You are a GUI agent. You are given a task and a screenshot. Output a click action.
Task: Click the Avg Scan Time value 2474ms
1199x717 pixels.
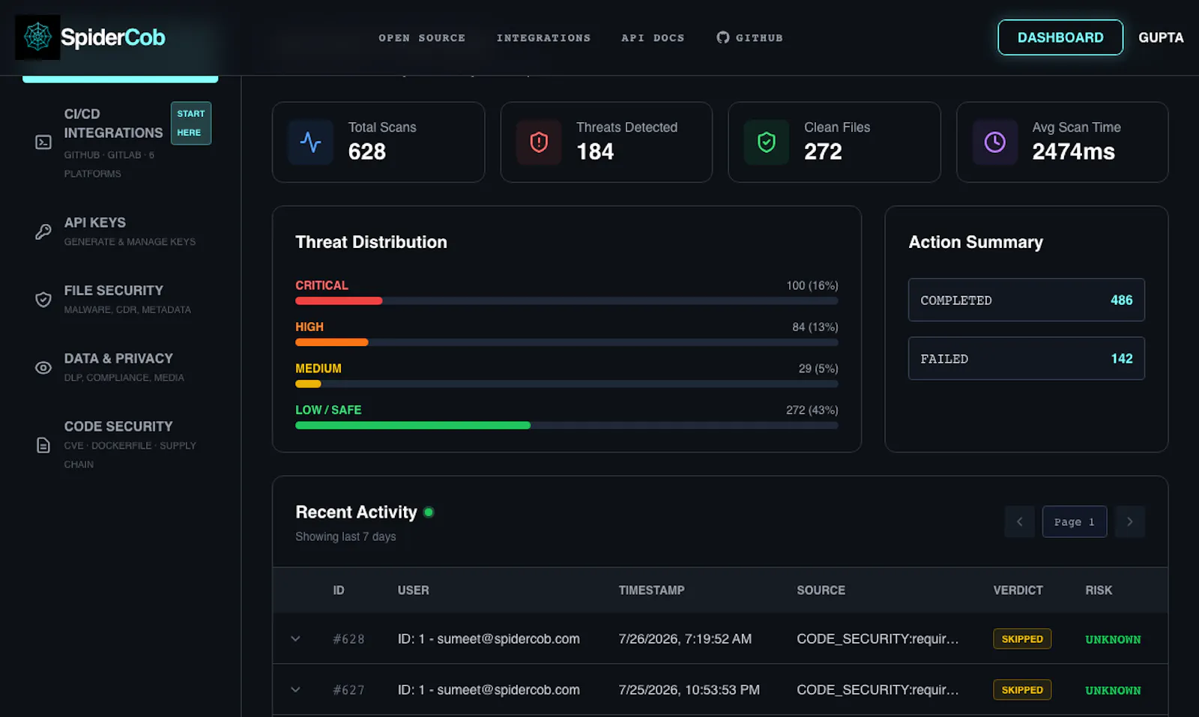pyautogui.click(x=1073, y=152)
